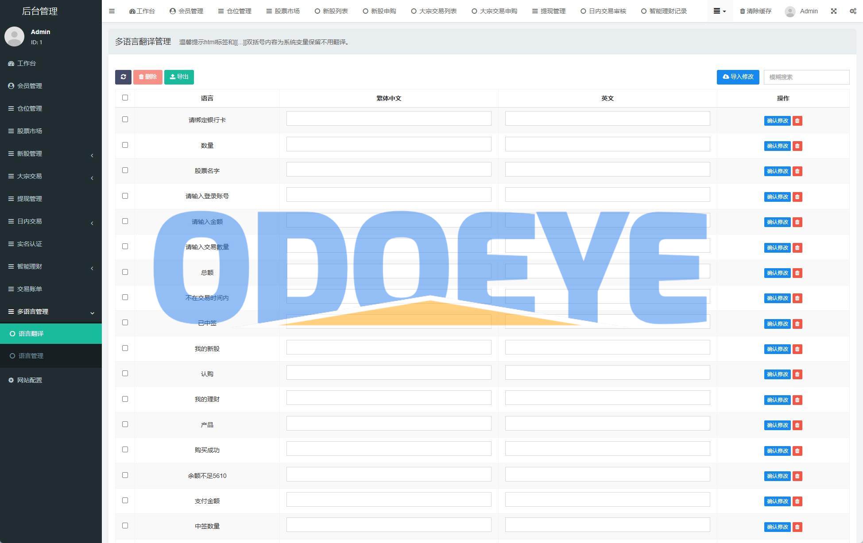Click trash icon for 余额不足5610 row
The image size is (863, 543).
[797, 476]
